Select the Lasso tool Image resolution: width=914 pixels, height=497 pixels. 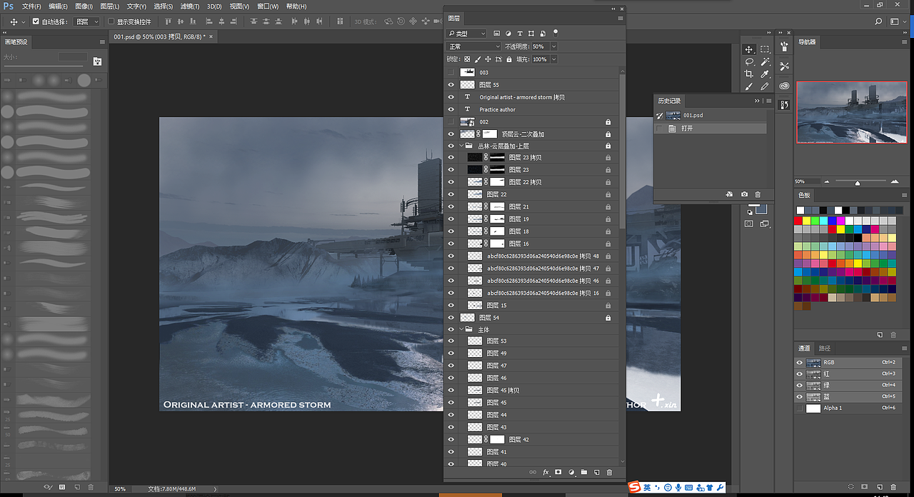[748, 61]
